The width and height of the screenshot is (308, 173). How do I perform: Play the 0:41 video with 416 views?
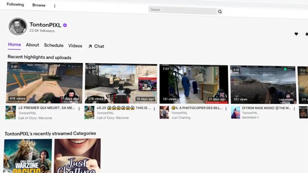coord(45,83)
